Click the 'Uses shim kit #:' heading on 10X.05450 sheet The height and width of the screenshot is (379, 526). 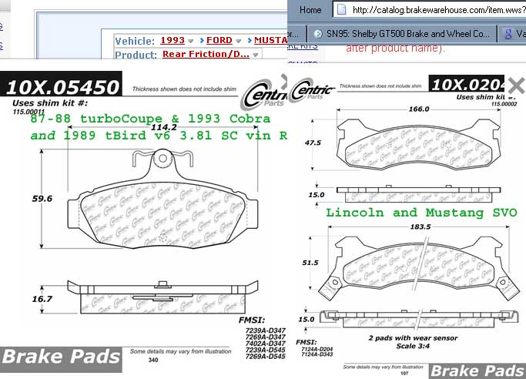(x=50, y=103)
